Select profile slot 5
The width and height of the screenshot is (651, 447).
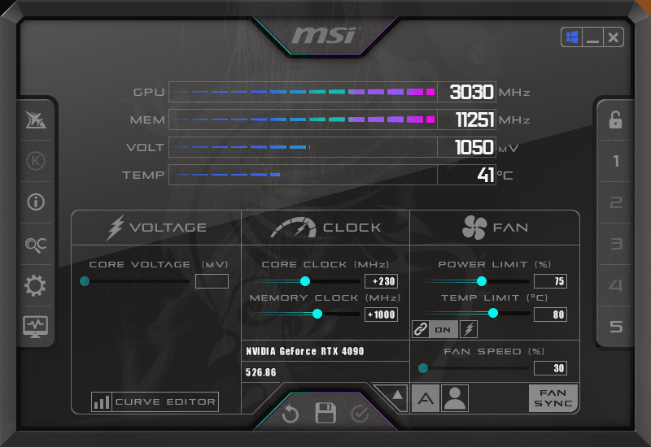click(x=616, y=327)
